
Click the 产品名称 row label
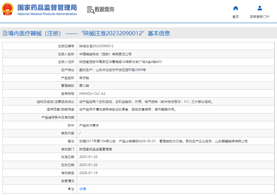point(67,78)
